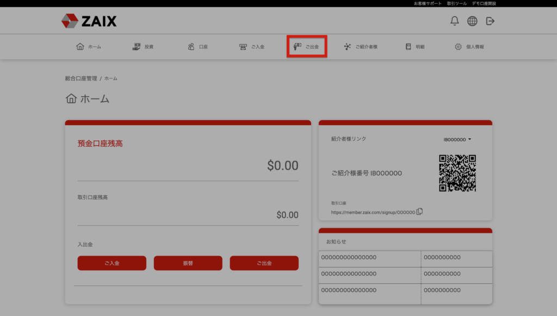Click the デモ口座開設 link at top
The height and width of the screenshot is (316, 557).
click(484, 3)
